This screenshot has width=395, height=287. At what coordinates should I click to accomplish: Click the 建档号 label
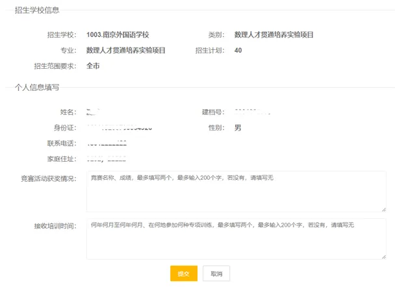213,112
